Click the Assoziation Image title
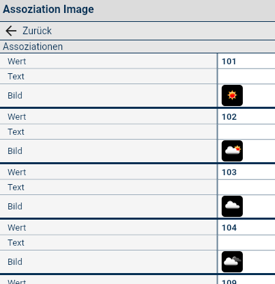Viewport: 275px width, 284px height. (x=48, y=10)
